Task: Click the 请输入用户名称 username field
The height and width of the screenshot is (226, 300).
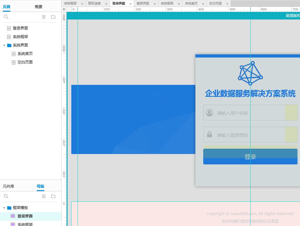Action: [244, 113]
